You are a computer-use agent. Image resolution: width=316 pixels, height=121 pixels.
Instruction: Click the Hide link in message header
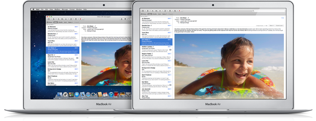point(282,18)
